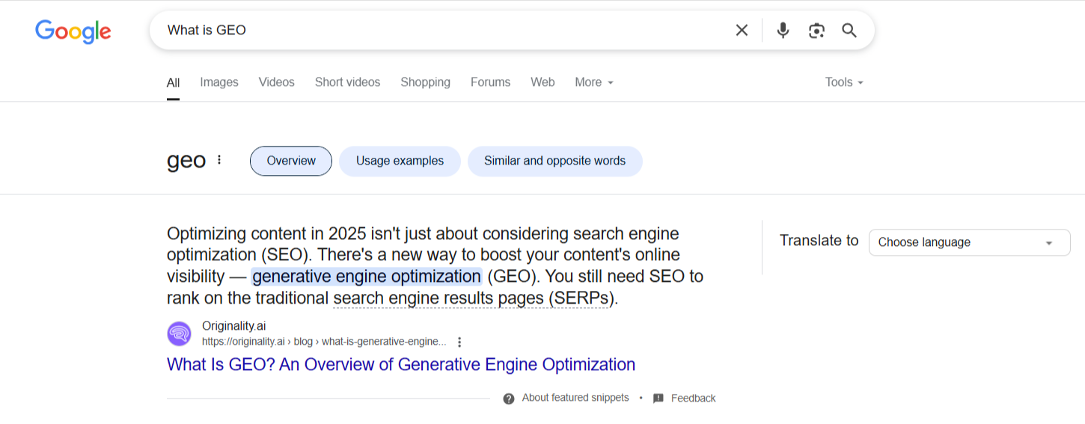Open What Is GEO? result link
This screenshot has width=1085, height=424.
[401, 365]
